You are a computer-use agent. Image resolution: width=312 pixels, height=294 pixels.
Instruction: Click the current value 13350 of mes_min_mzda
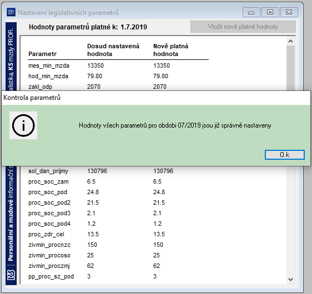click(95, 65)
